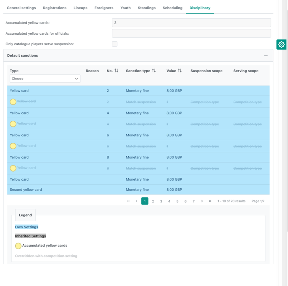Viewport: 288px width, 286px height.
Task: Go to the next results page arrow
Action: [202, 201]
